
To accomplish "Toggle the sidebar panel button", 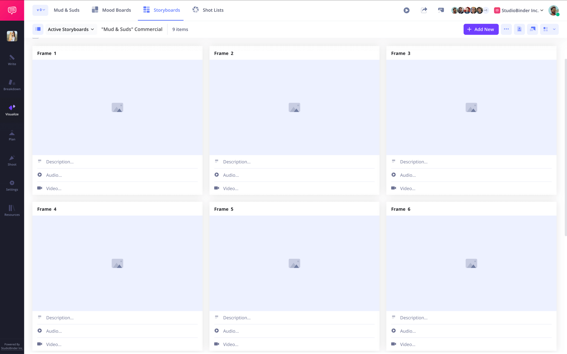I will tap(38, 29).
